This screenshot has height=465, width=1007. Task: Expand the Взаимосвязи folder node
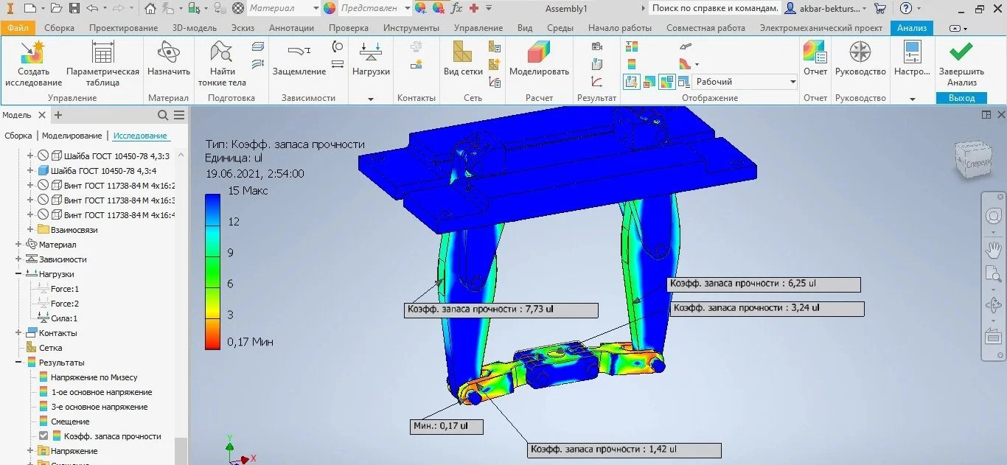(x=31, y=230)
